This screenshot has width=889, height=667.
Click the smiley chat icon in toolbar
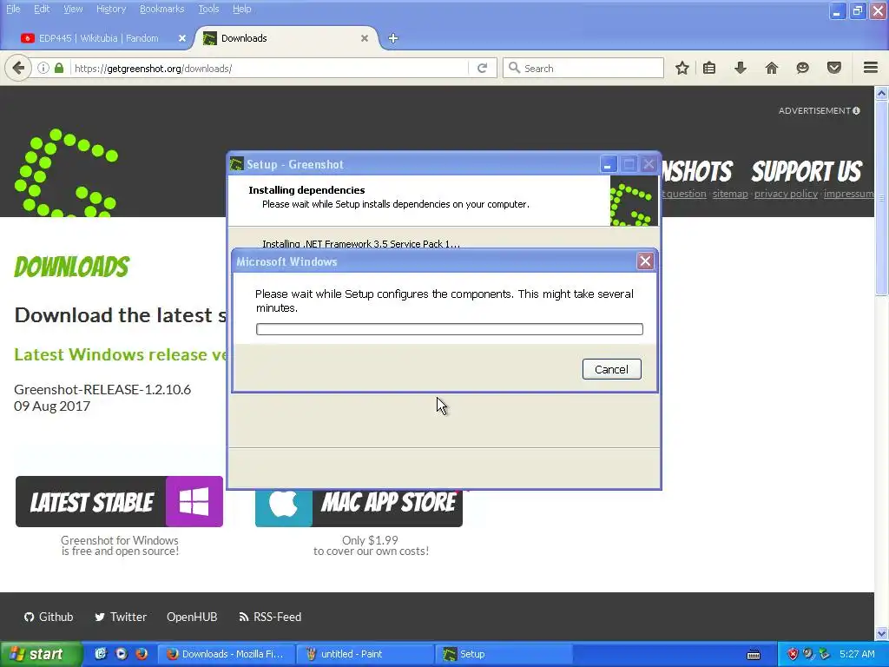pos(802,68)
